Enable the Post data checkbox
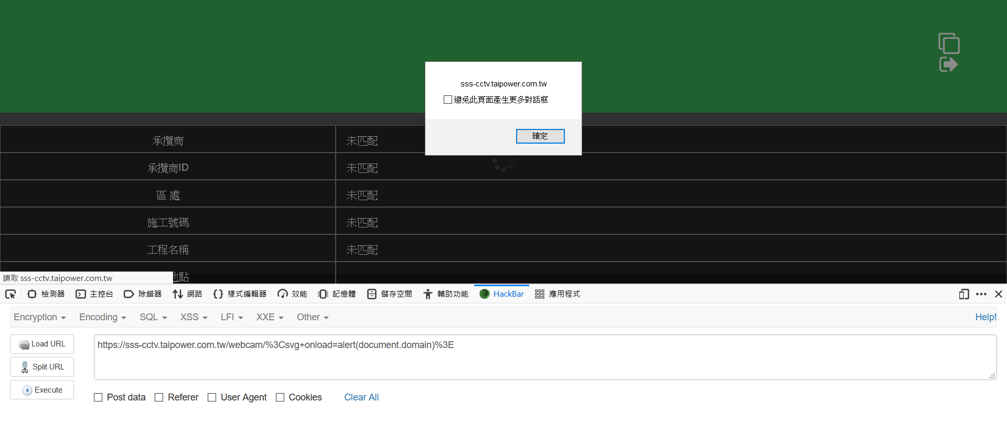 click(98, 397)
